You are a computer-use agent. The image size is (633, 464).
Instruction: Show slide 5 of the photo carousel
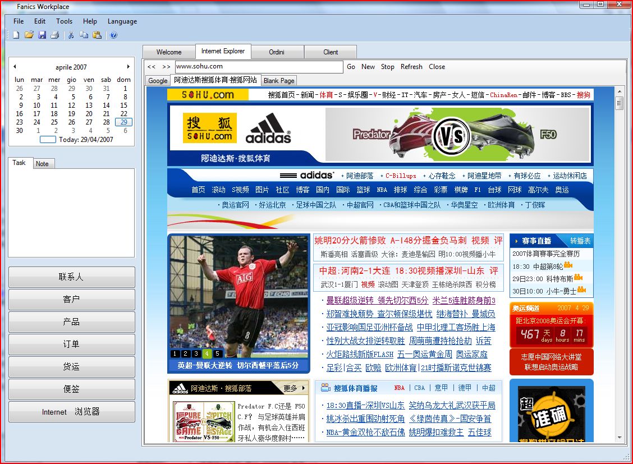coord(217,353)
